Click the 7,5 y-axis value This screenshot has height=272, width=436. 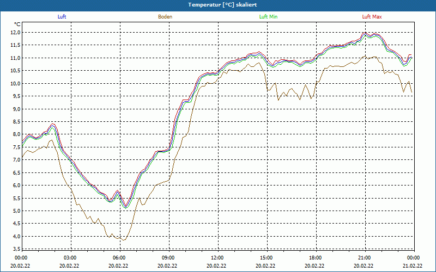17,147
